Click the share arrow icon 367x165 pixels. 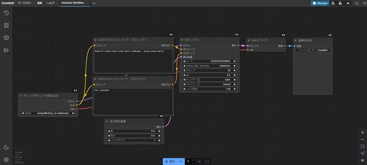click(x=348, y=3)
